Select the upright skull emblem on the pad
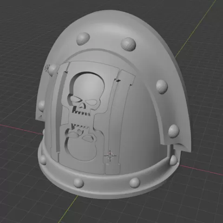 coord(85,94)
